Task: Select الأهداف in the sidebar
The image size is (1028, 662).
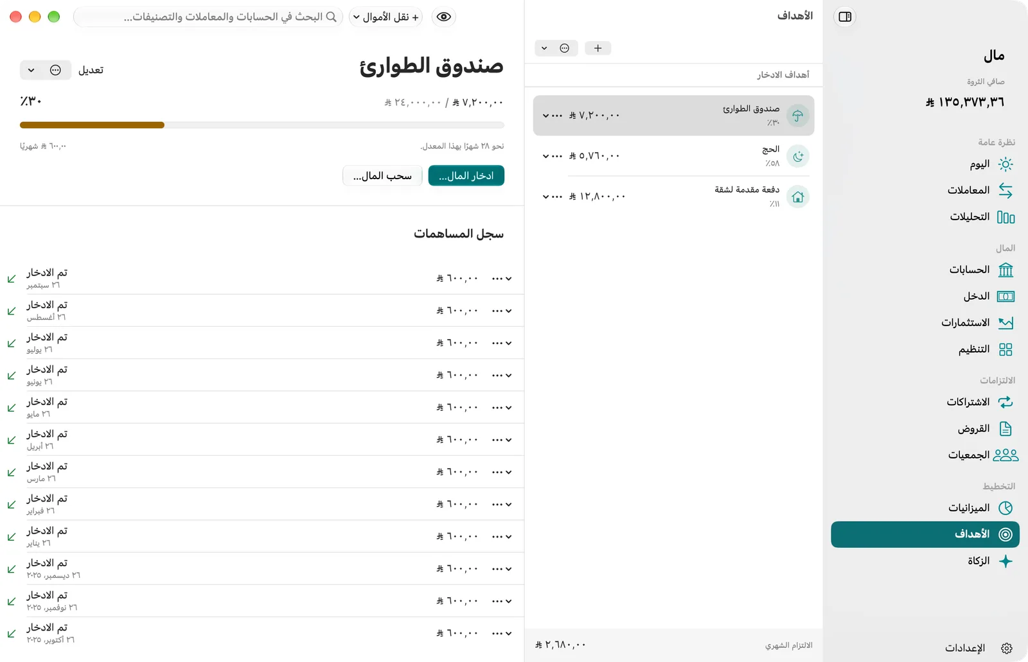Action: 925,534
